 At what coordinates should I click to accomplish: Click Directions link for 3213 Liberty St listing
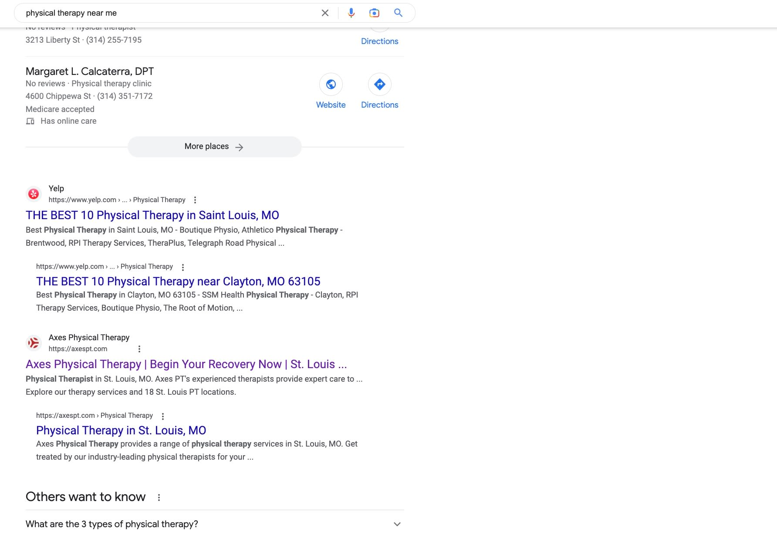click(380, 41)
